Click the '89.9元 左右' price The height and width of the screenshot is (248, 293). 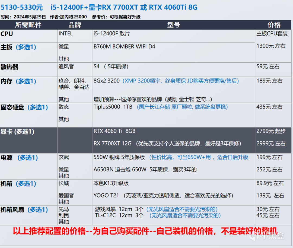270,183
